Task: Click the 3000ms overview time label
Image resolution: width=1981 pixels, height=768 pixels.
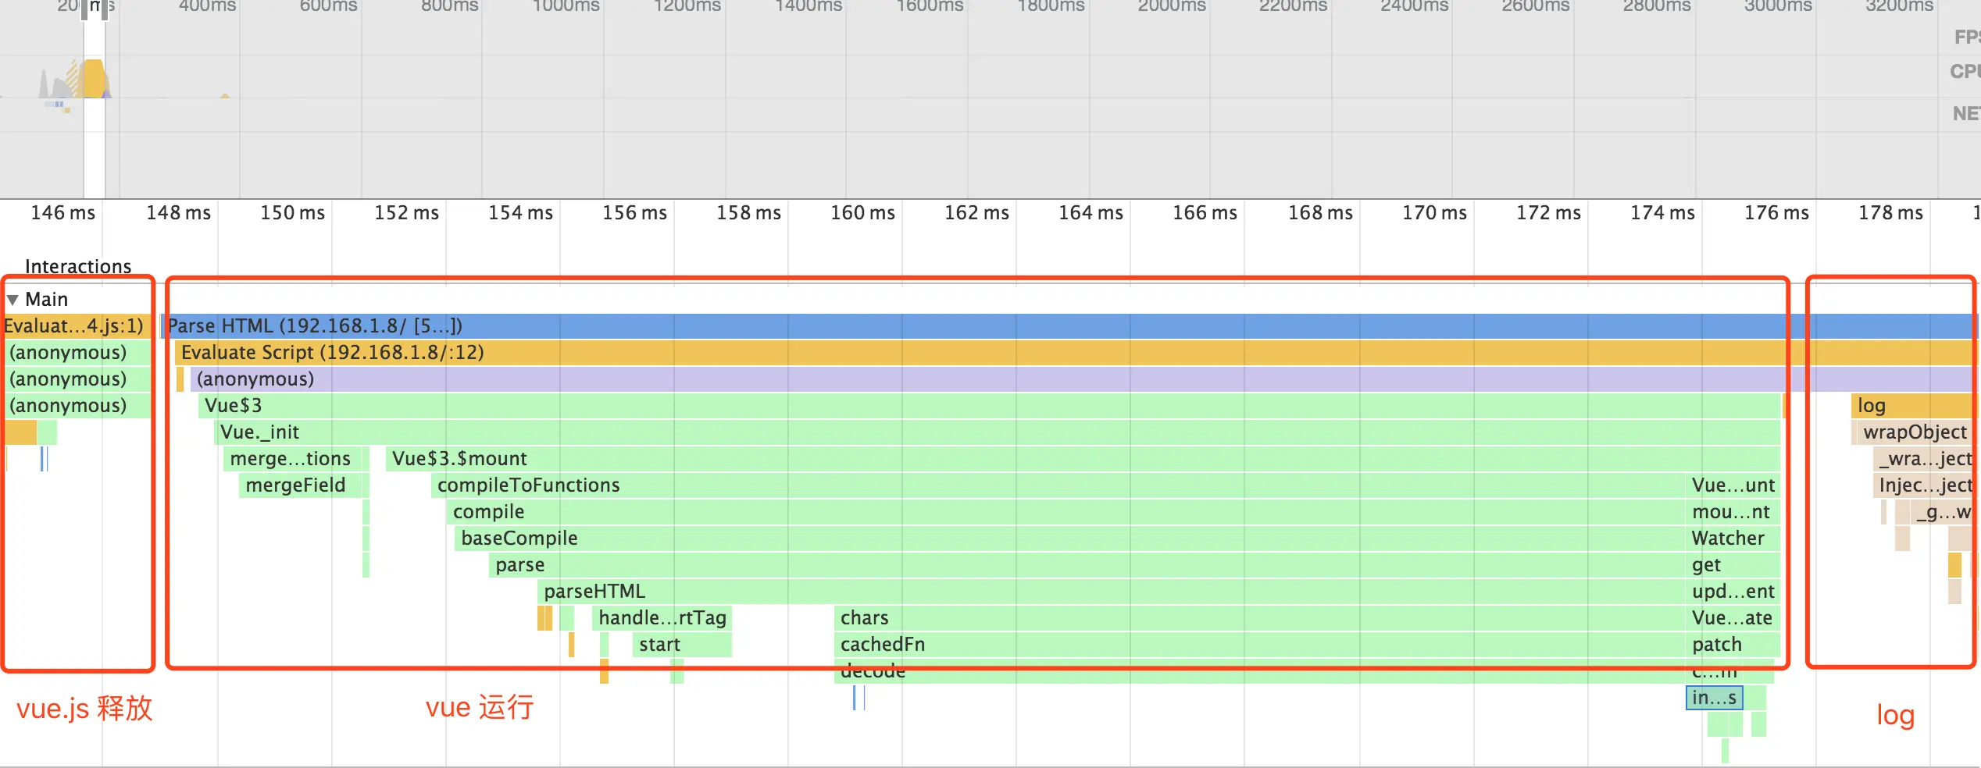Action: coord(1778,6)
